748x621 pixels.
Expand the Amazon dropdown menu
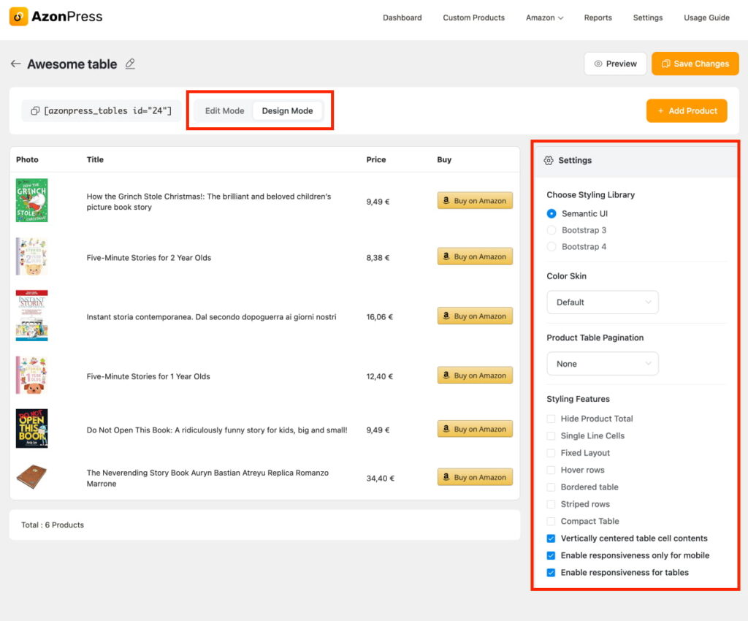coord(544,18)
